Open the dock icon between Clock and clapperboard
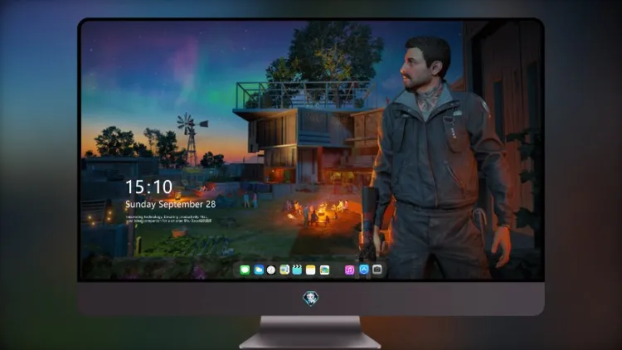622x350 pixels. 284,270
